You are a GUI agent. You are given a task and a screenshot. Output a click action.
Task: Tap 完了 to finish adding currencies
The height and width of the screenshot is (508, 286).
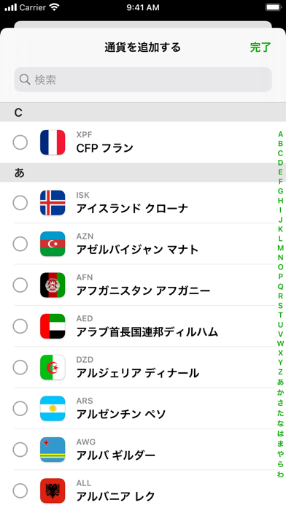(x=260, y=47)
